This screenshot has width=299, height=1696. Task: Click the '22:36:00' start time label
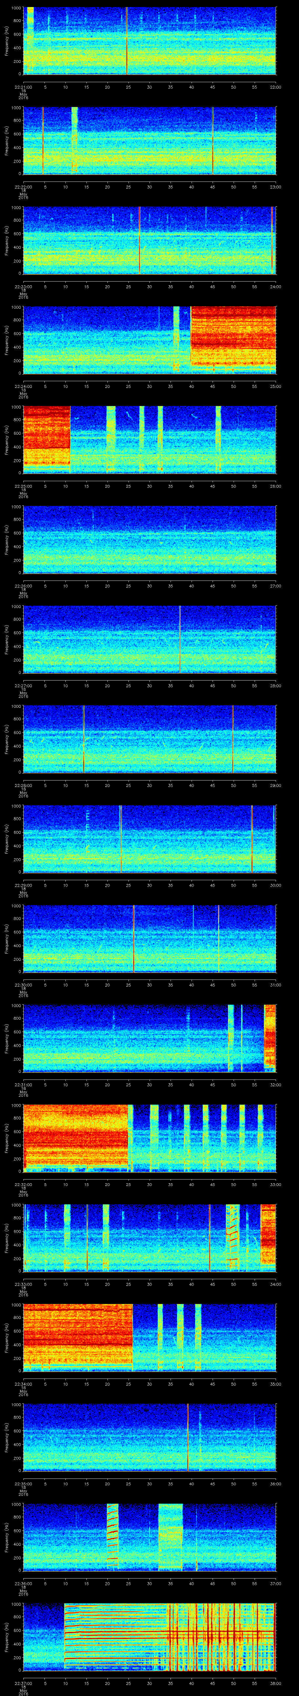tap(24, 1583)
